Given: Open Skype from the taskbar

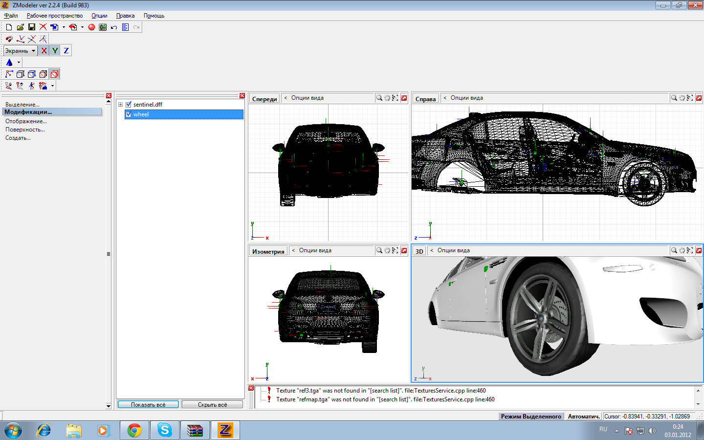Looking at the screenshot, I should point(164,430).
